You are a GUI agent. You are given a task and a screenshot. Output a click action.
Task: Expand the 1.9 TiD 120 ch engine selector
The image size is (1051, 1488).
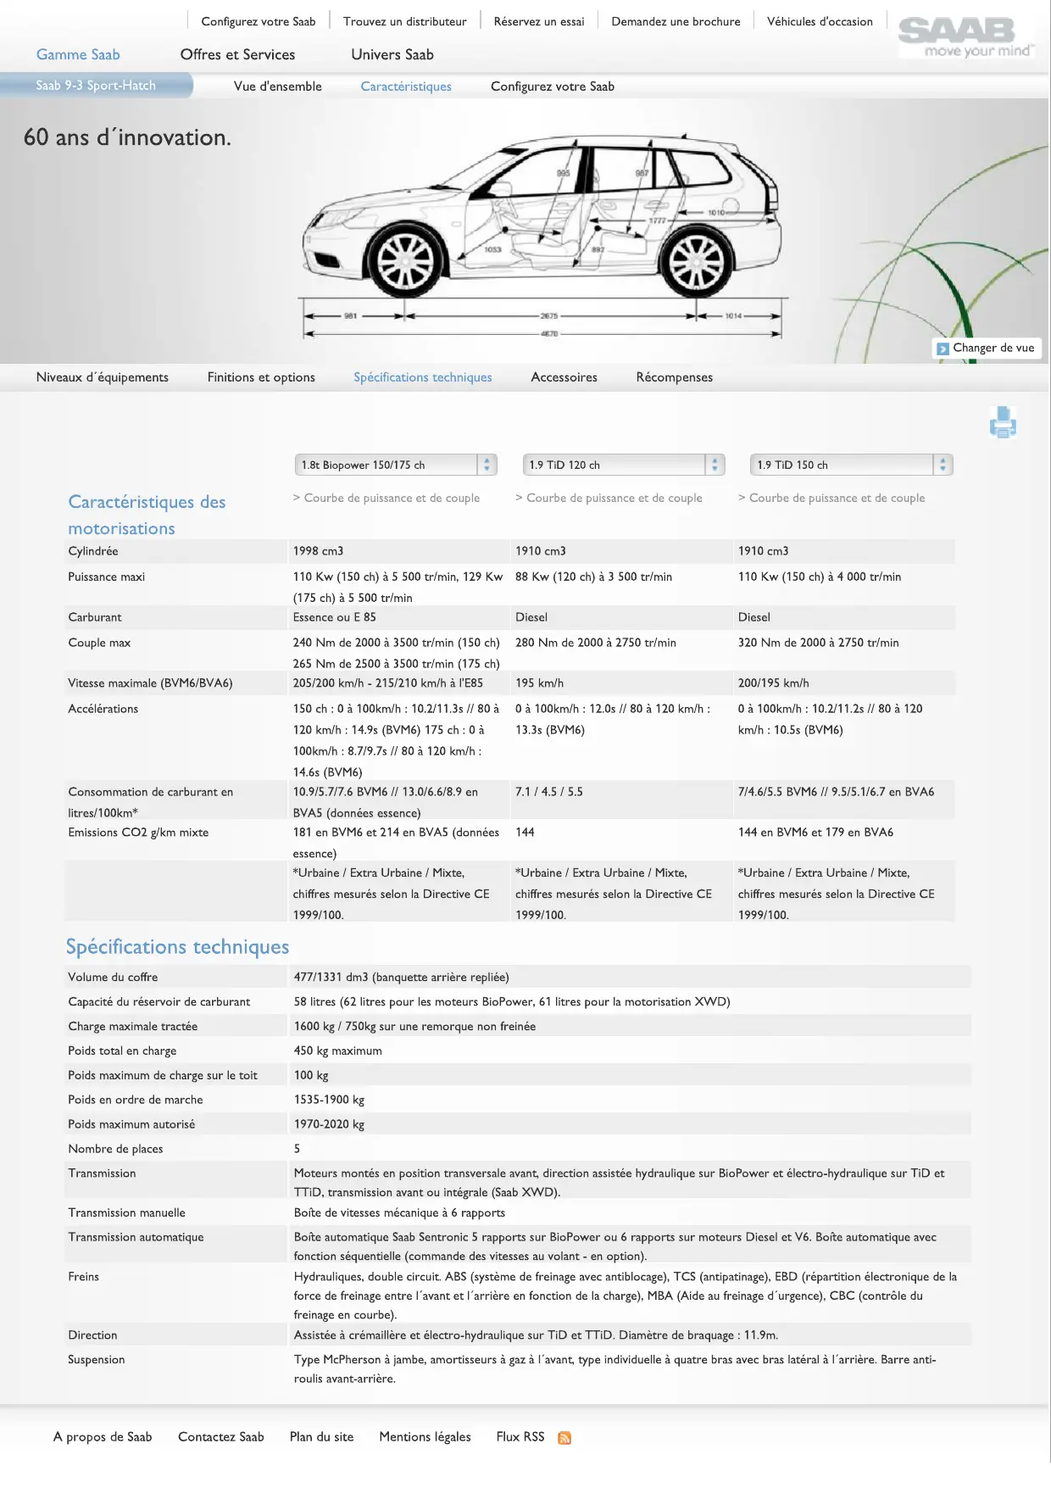pos(623,465)
